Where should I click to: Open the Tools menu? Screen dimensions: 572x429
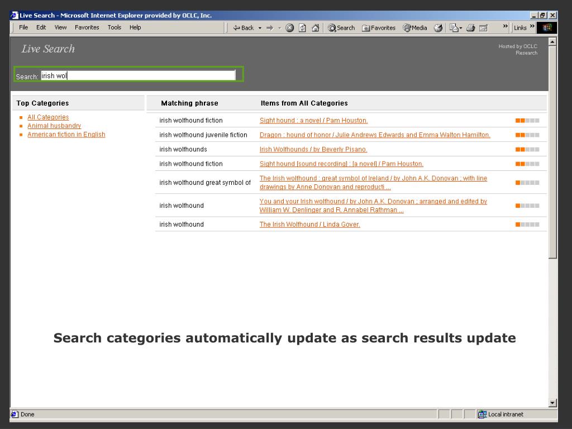pos(114,27)
